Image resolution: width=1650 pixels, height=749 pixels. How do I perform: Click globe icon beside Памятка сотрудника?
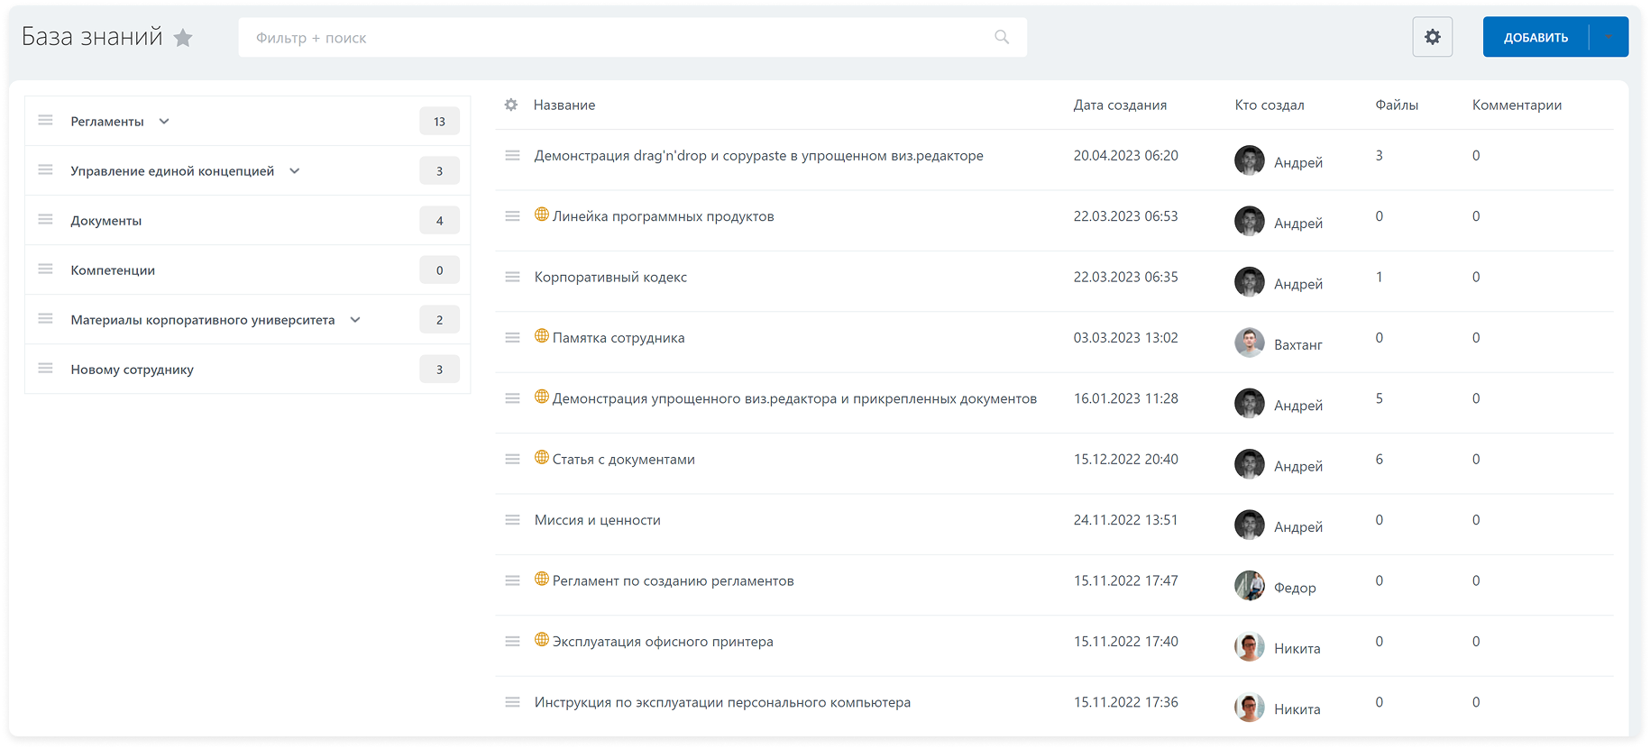pos(542,336)
